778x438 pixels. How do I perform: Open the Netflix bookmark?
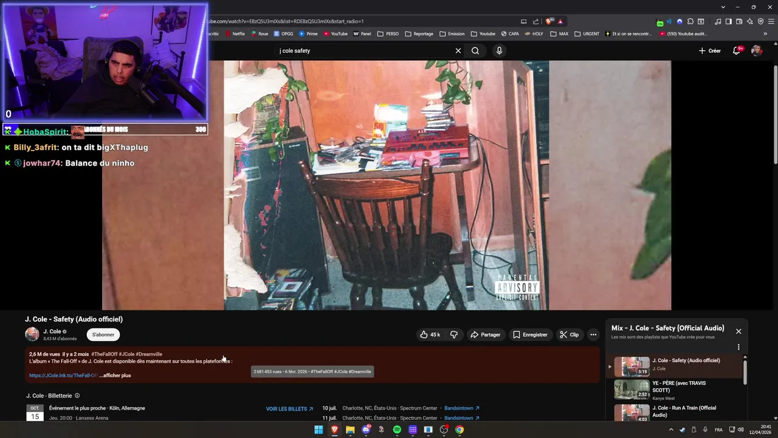point(235,33)
